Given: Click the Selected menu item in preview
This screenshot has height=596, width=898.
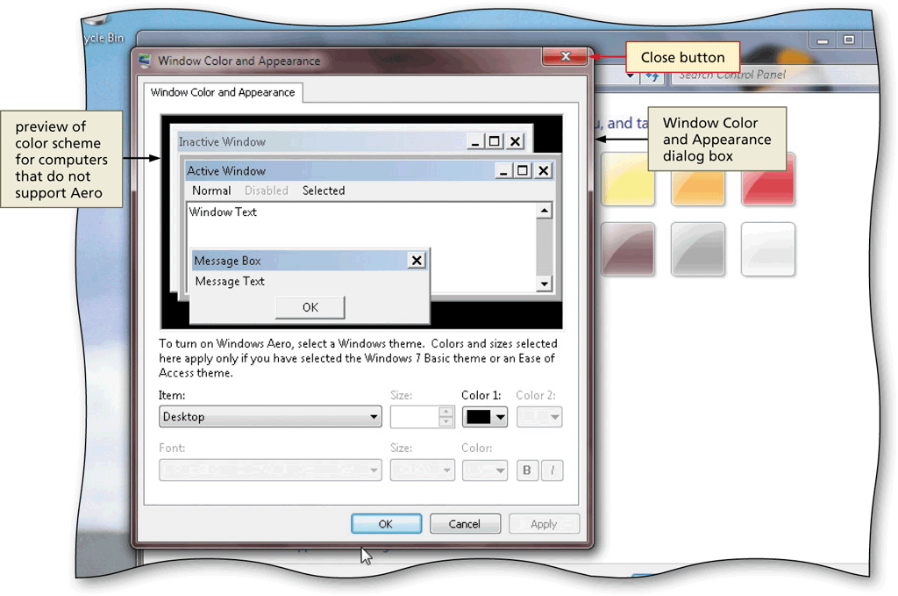Looking at the screenshot, I should (324, 190).
